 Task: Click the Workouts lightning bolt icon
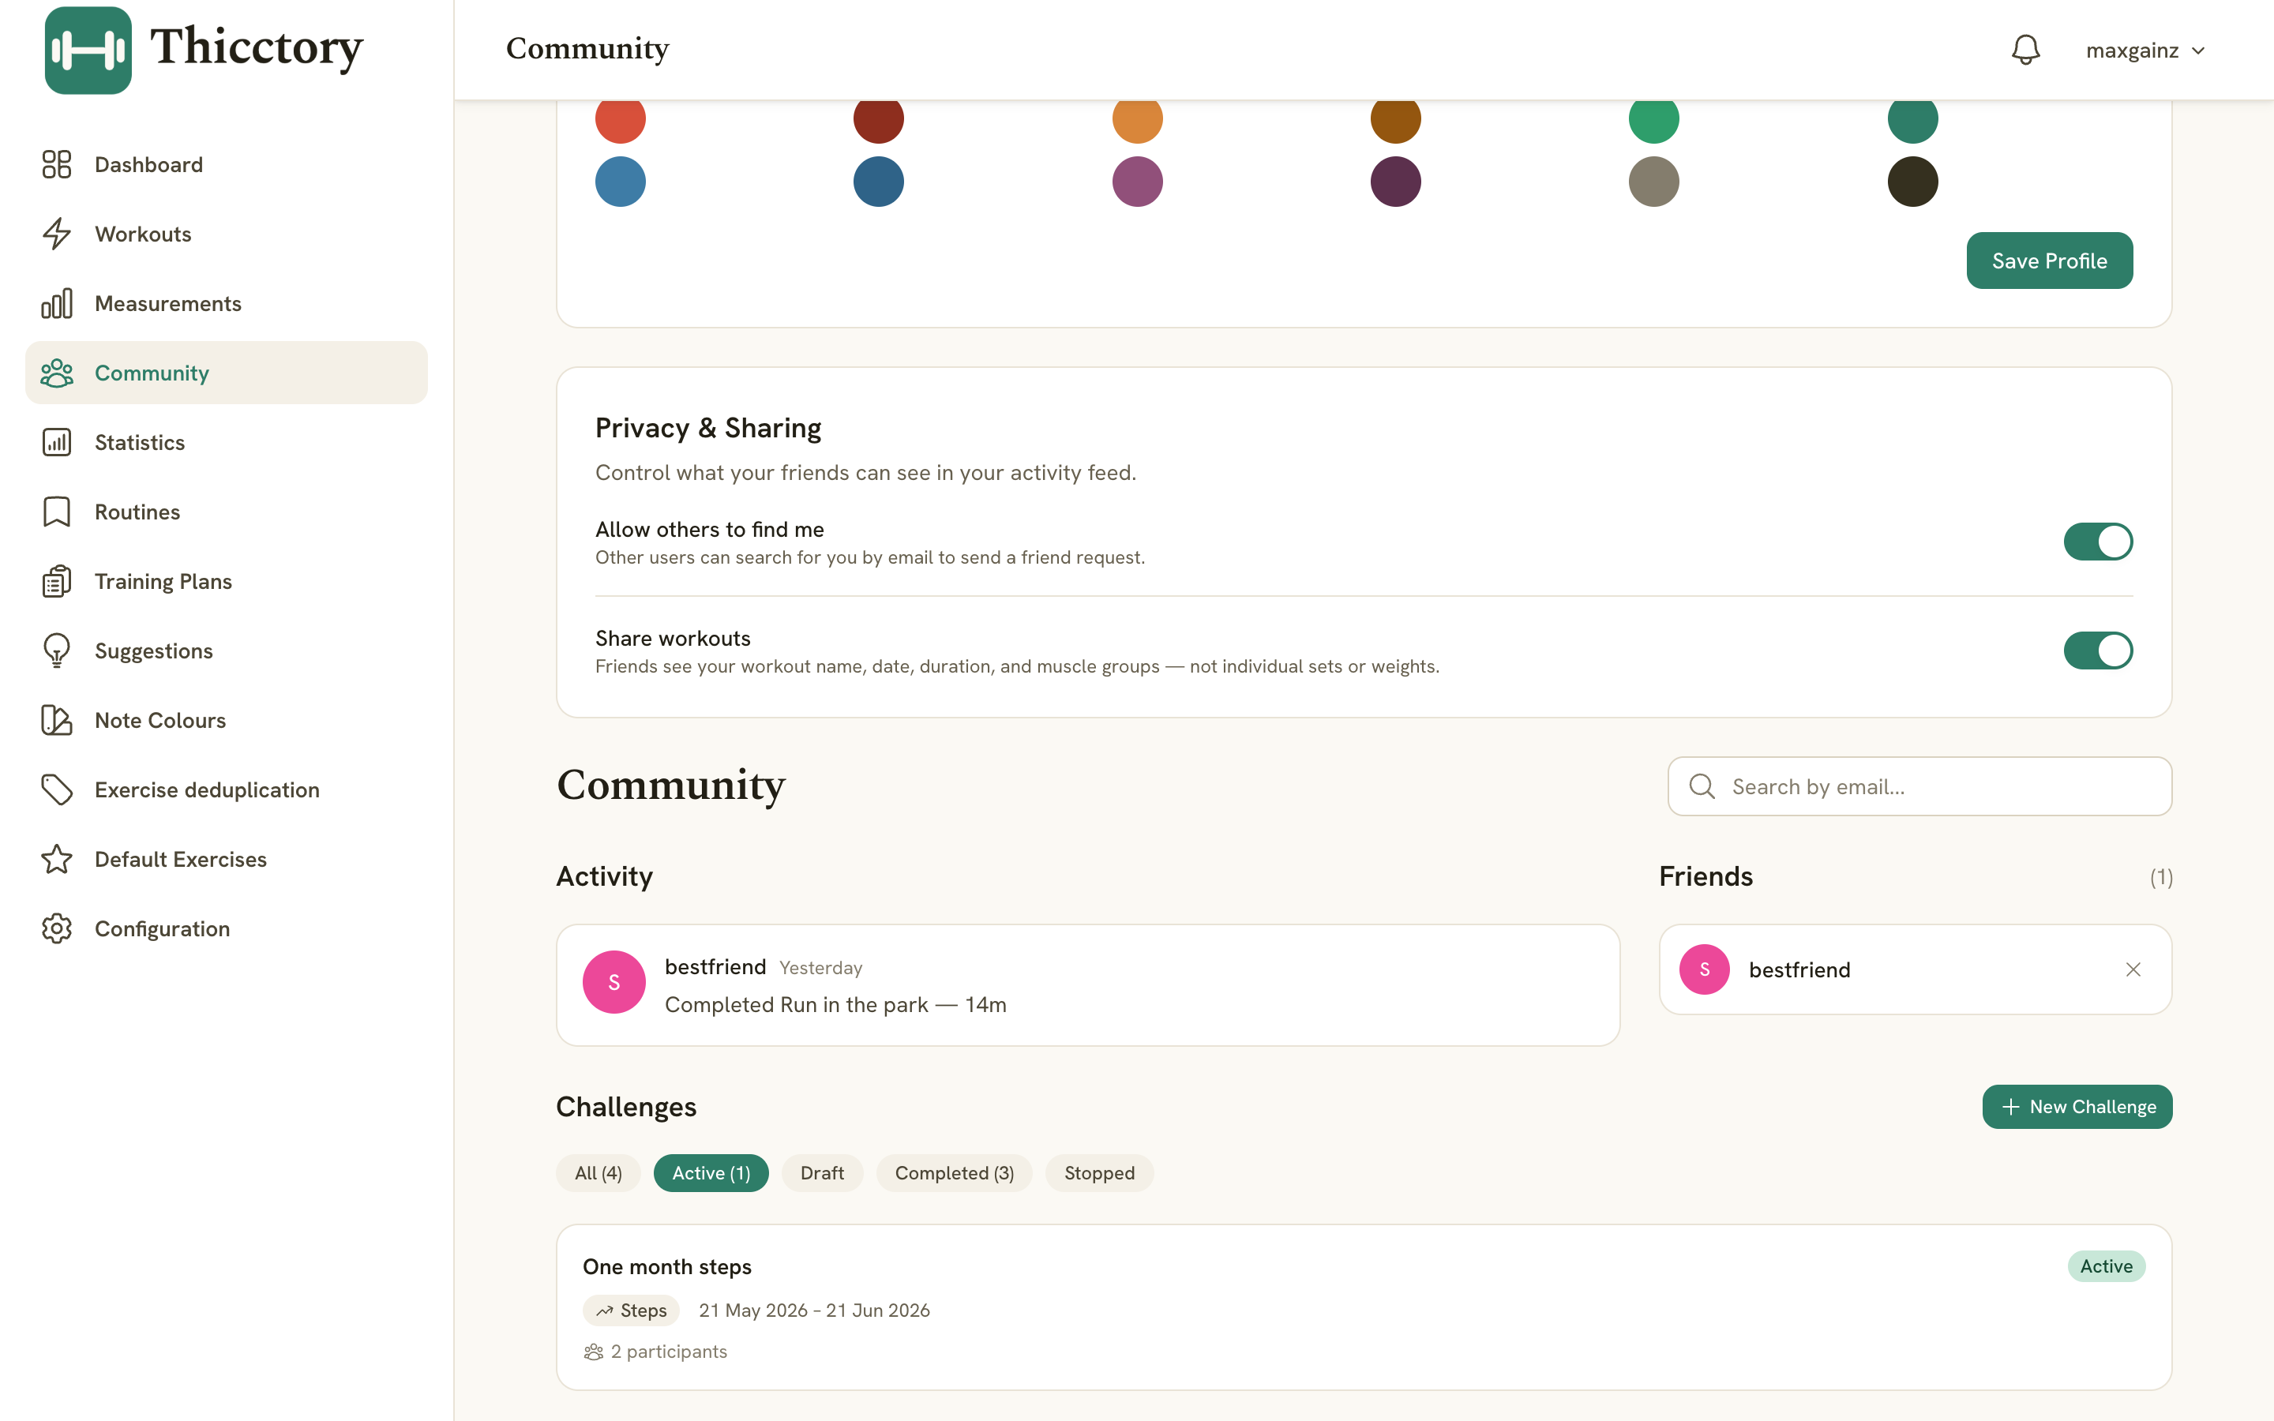[56, 234]
